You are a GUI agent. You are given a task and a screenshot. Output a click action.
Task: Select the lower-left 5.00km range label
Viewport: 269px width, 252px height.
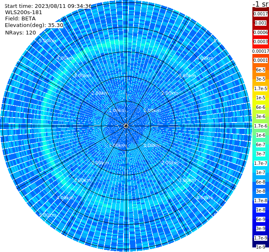coord(48,215)
